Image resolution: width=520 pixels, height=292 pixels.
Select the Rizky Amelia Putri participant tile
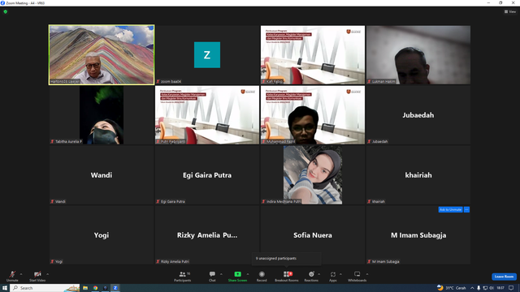(x=207, y=234)
